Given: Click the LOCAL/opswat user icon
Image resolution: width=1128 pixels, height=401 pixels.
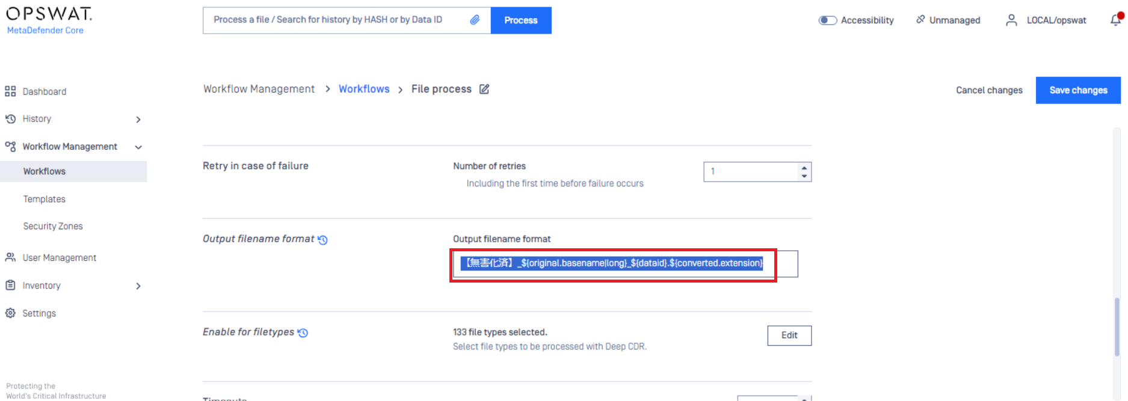Looking at the screenshot, I should [x=1010, y=20].
